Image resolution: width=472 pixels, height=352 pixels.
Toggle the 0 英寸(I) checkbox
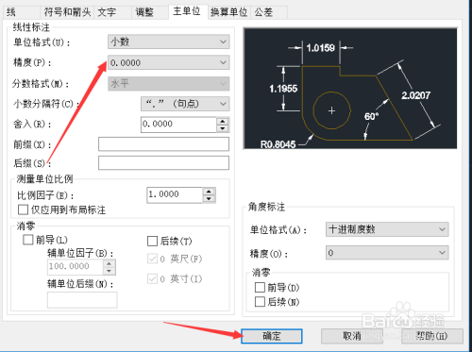click(152, 278)
